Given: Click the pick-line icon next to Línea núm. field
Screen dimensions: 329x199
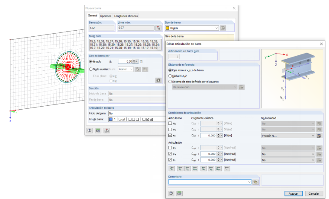Looking at the screenshot, I should coord(158,28).
